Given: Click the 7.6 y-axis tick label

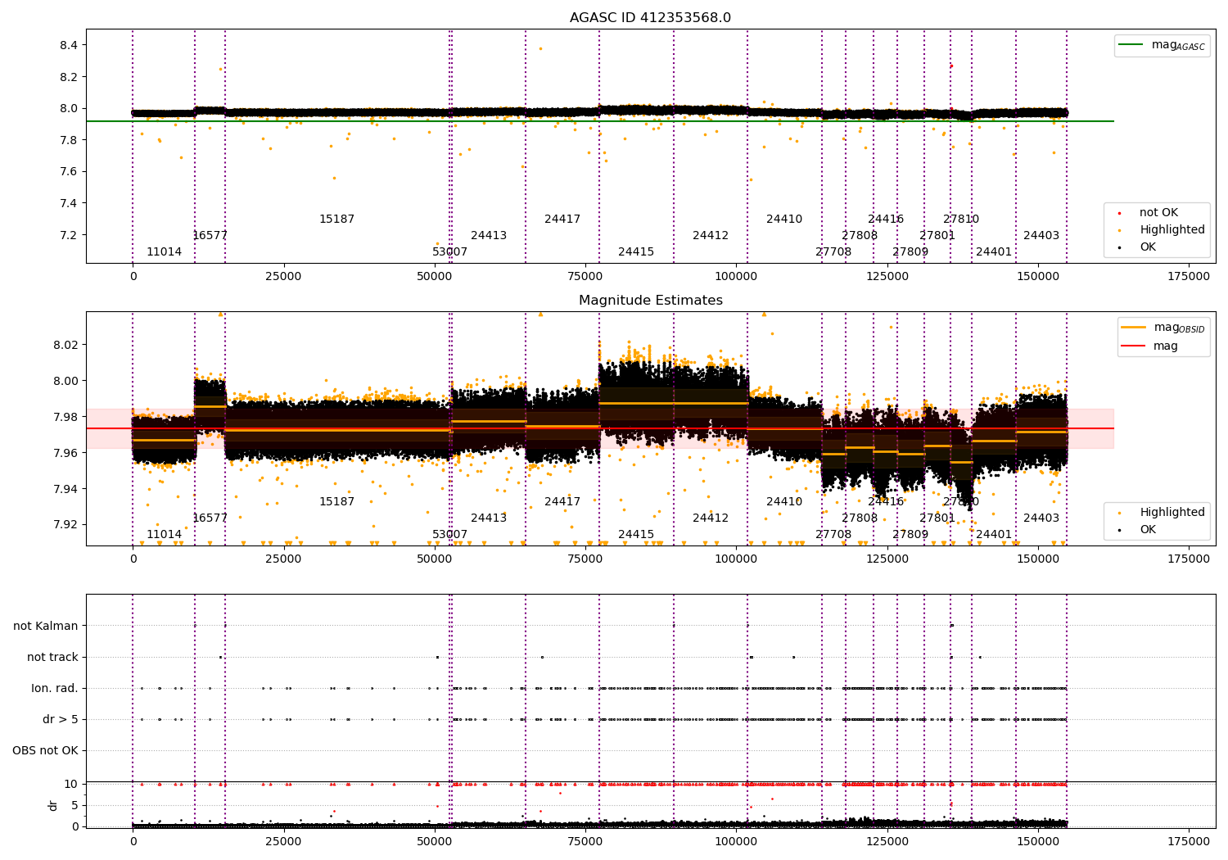Looking at the screenshot, I should pos(69,172).
